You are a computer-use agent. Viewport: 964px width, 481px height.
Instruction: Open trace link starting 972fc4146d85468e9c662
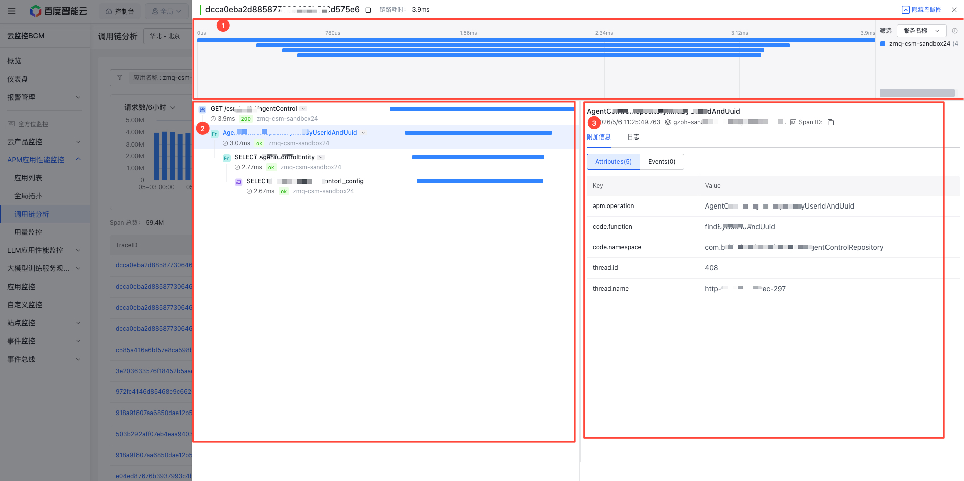pyautogui.click(x=154, y=392)
